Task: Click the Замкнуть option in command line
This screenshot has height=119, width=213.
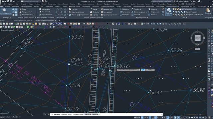Action: [x=88, y=114]
